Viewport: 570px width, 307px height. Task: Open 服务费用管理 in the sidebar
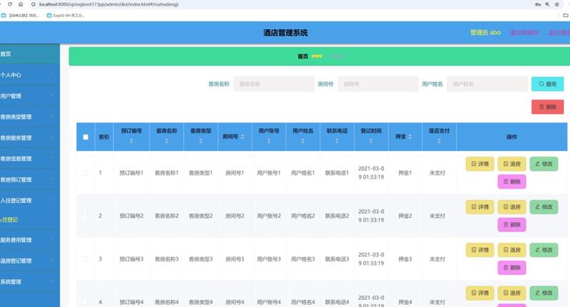30,240
